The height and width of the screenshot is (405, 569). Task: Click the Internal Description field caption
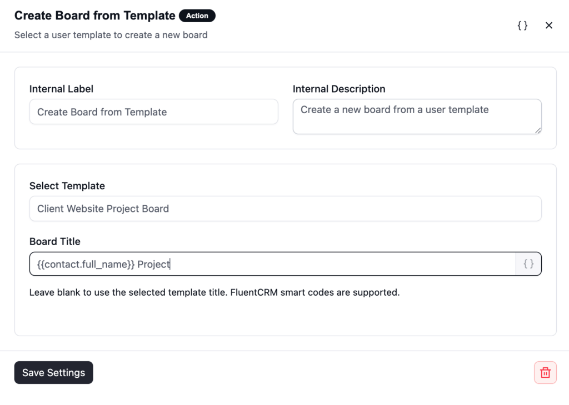point(339,89)
